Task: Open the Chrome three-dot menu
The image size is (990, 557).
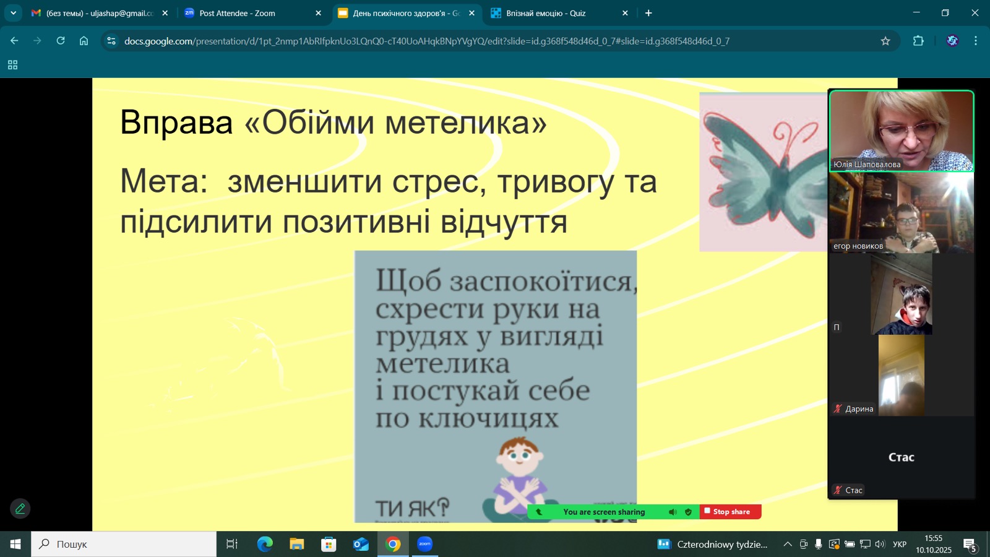Action: point(976,41)
